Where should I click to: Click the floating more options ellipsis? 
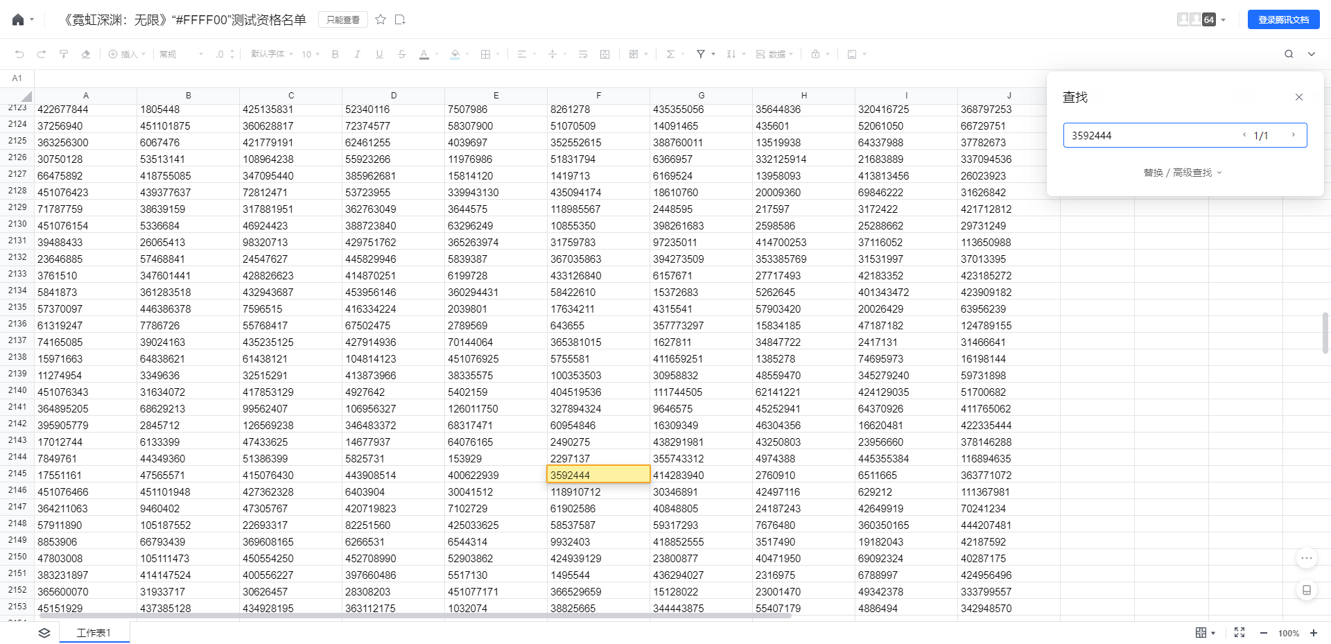click(1307, 558)
